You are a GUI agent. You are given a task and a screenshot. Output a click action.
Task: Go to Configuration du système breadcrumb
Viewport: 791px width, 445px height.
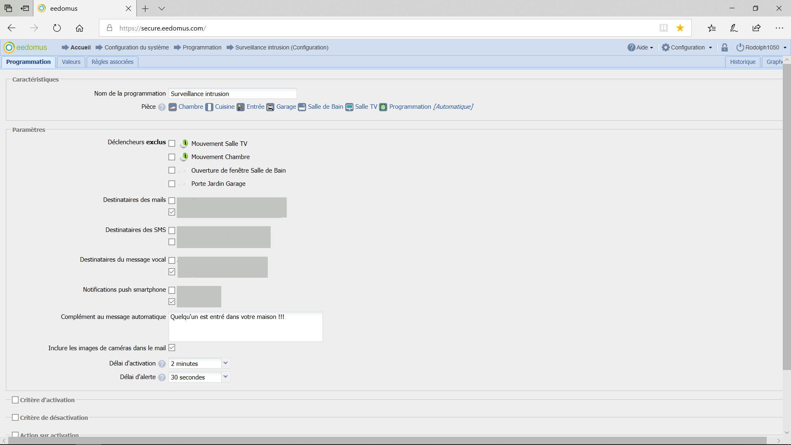(137, 47)
